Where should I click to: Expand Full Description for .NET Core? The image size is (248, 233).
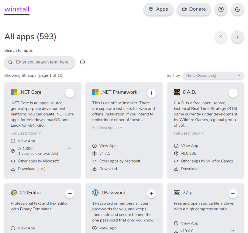[26, 133]
